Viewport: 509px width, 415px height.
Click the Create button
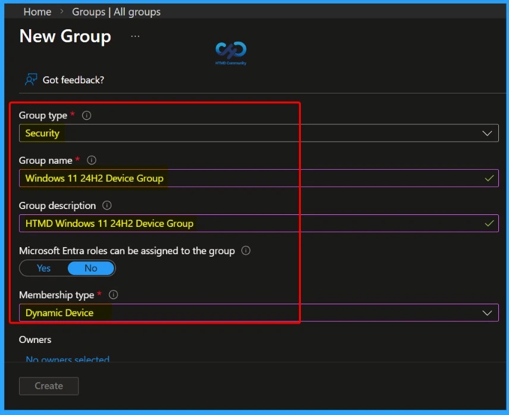coord(48,386)
